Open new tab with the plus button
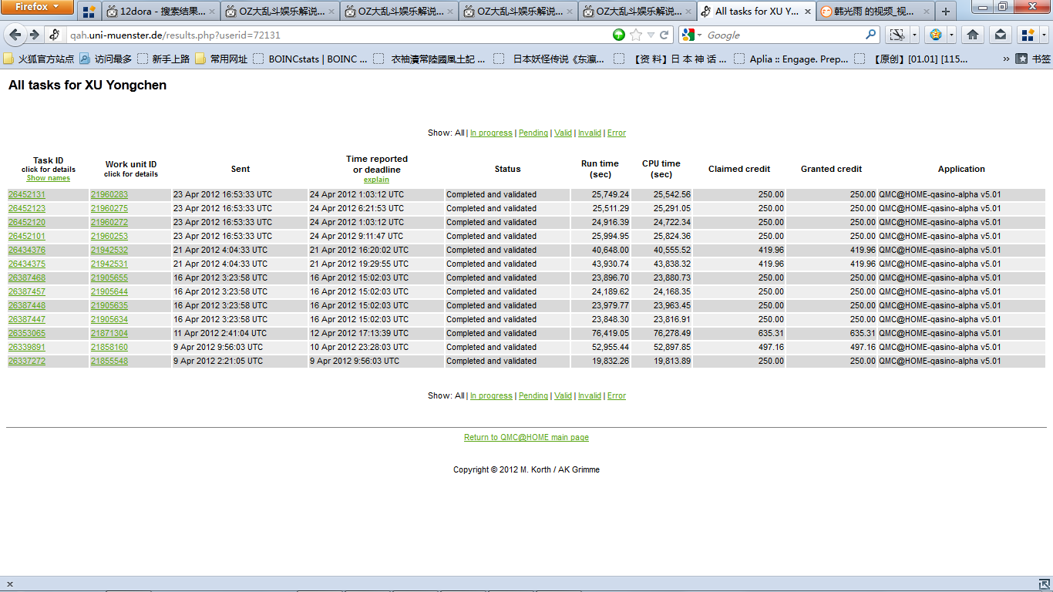The image size is (1053, 592). point(945,12)
